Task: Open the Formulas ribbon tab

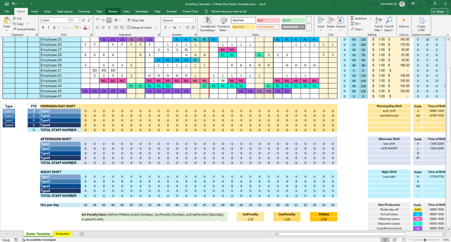Action: coord(84,12)
